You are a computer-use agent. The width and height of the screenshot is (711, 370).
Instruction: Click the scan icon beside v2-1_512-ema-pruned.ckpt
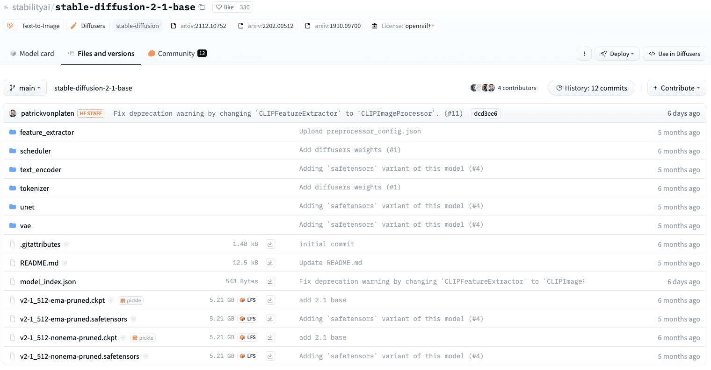point(111,300)
